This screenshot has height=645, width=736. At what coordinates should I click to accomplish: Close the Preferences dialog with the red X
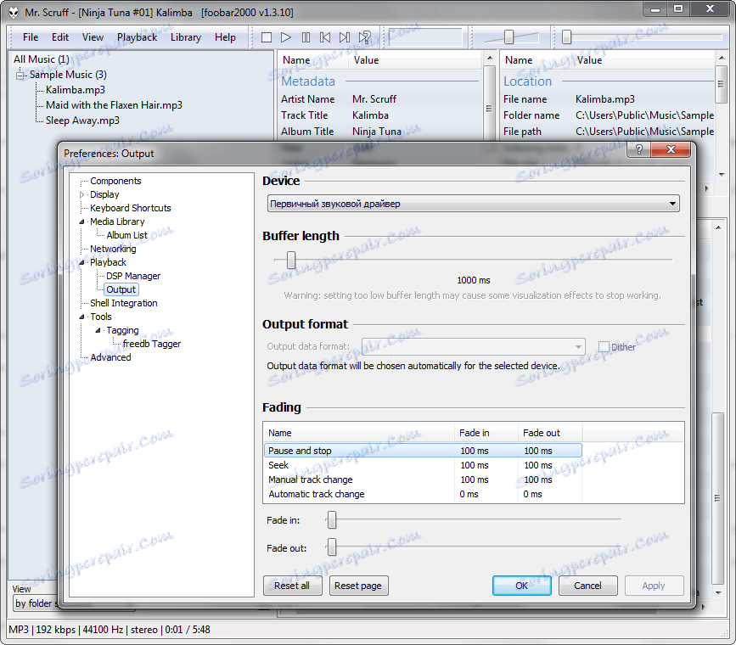tap(671, 149)
